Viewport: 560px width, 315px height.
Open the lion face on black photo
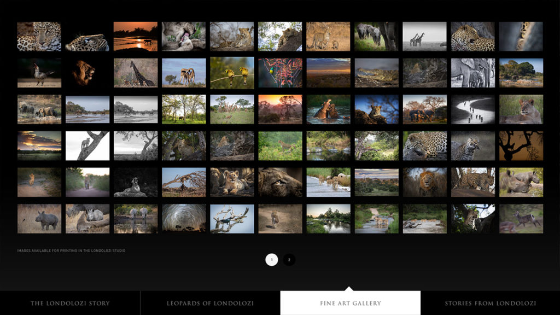coord(87,73)
